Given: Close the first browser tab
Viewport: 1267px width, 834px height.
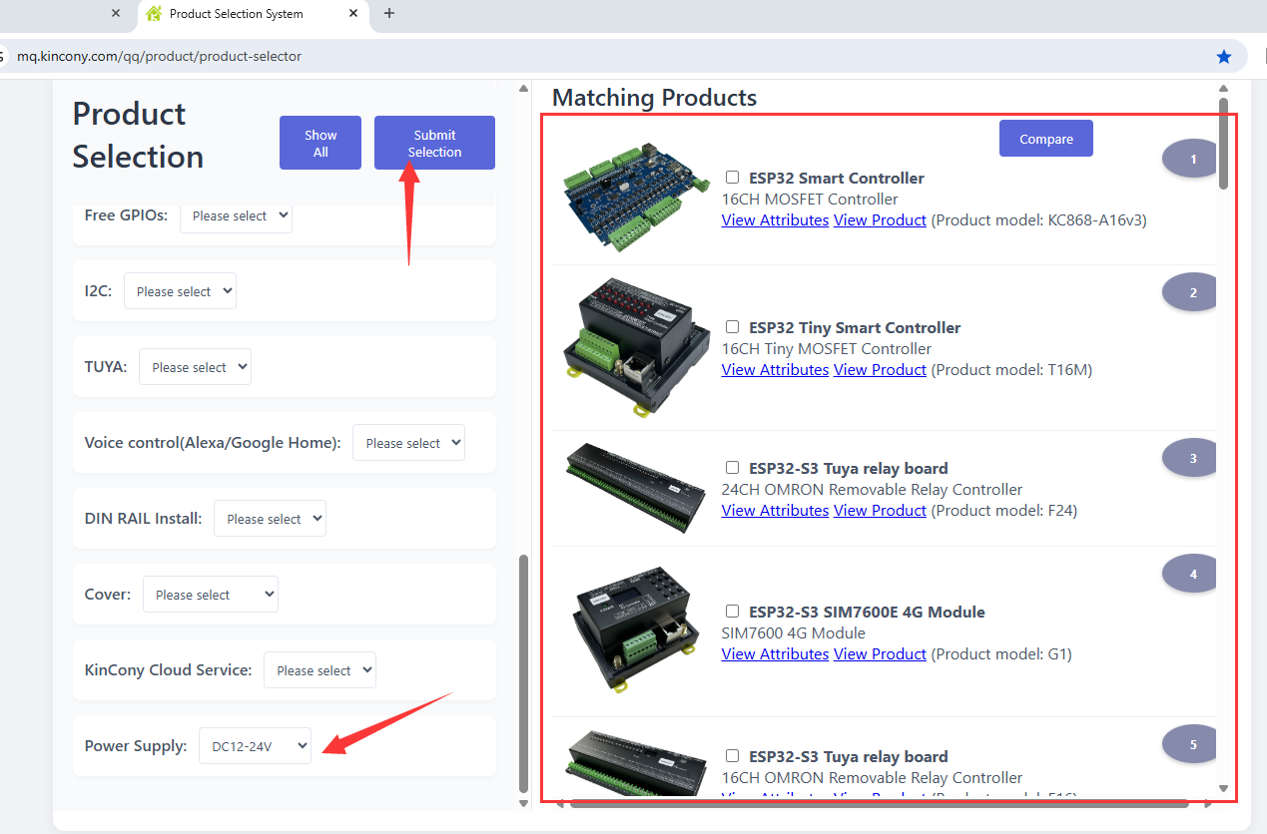Looking at the screenshot, I should (x=116, y=13).
